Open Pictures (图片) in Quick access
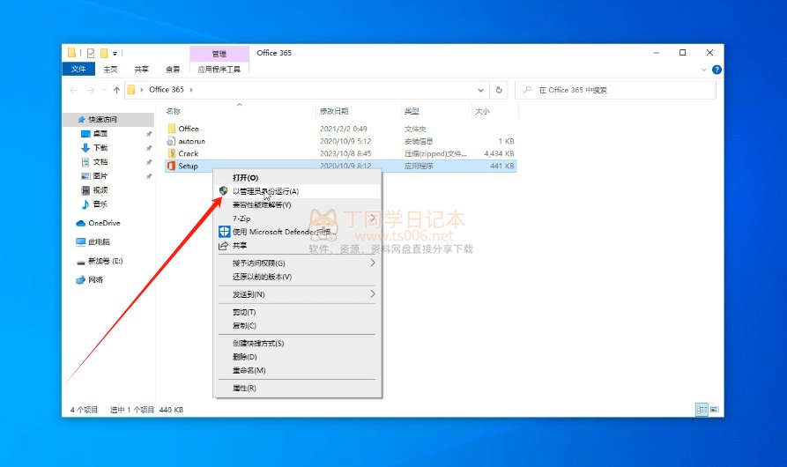Image resolution: width=787 pixels, height=467 pixels. pyautogui.click(x=94, y=176)
